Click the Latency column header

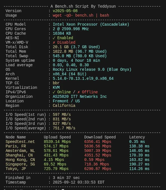137,137
